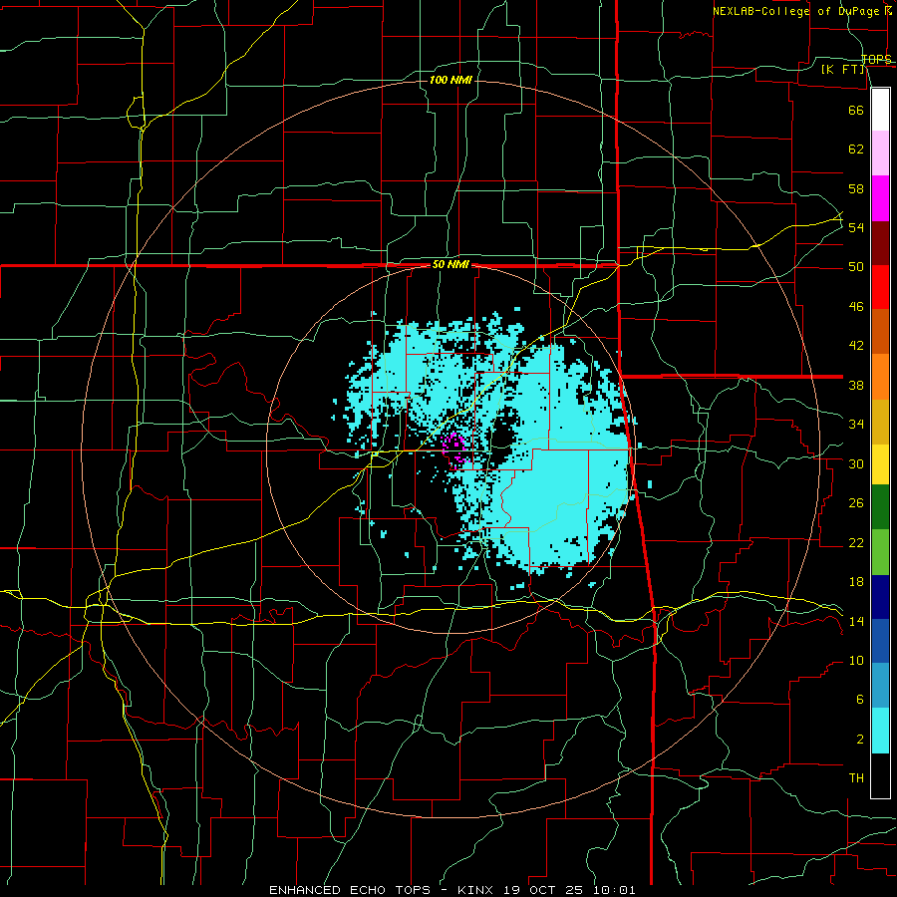Click the "TOPS" legend title
Viewport: 897px width, 897px height.
coord(876,59)
